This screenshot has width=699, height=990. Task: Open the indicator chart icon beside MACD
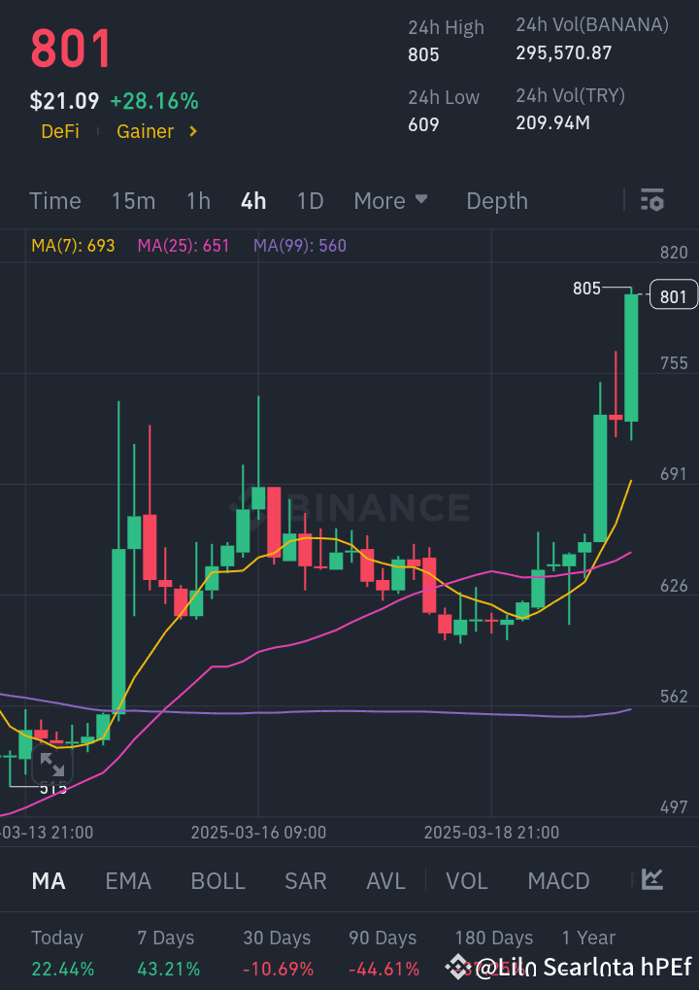[652, 880]
